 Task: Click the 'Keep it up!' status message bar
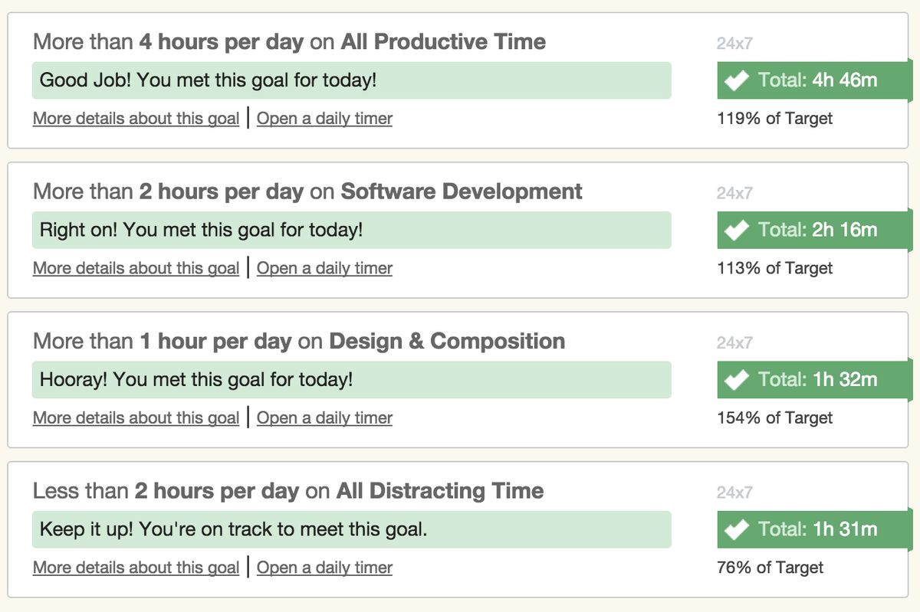(x=351, y=529)
